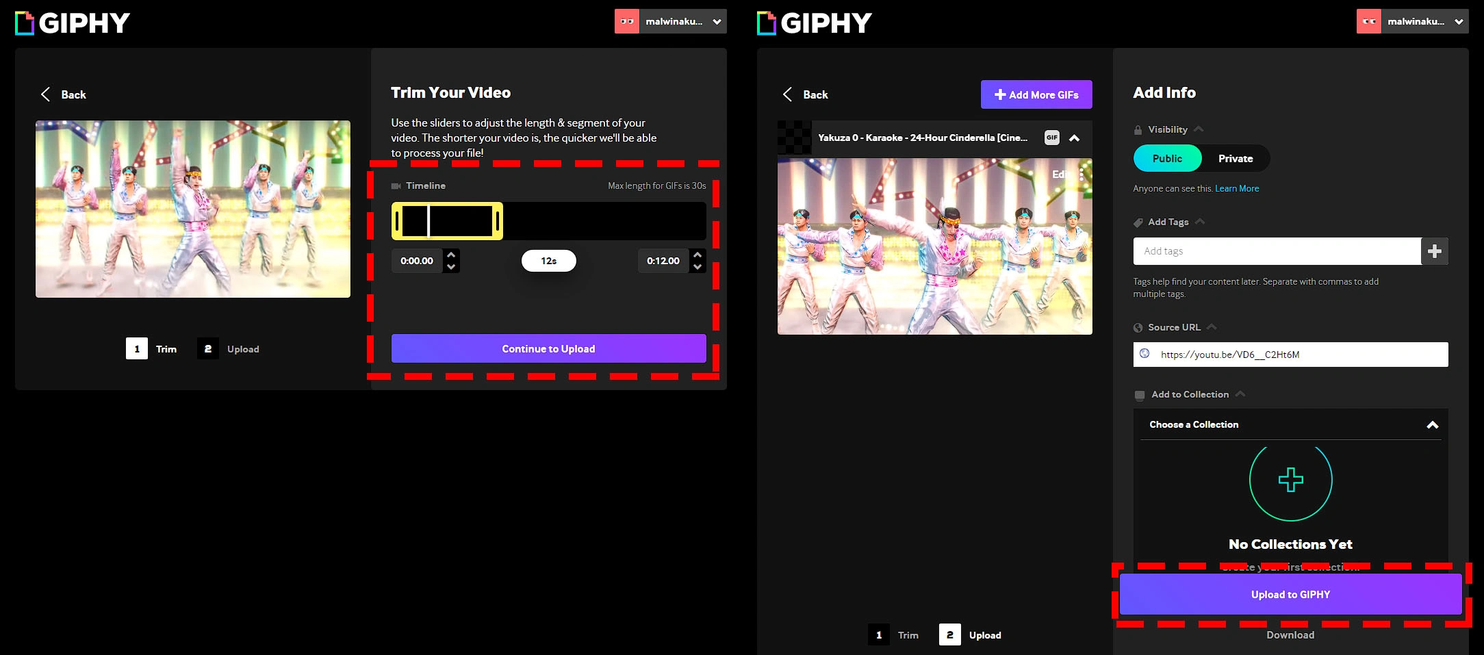Collapse the Yakuza 0 Karaoke GIF item
The height and width of the screenshot is (655, 1484).
pyautogui.click(x=1075, y=138)
